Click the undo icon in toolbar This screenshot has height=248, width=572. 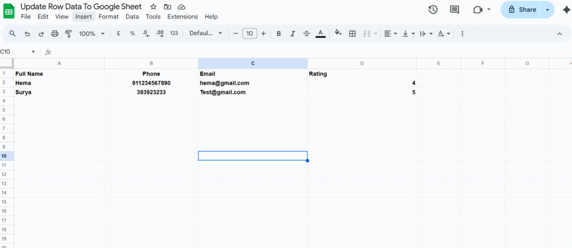tap(27, 34)
